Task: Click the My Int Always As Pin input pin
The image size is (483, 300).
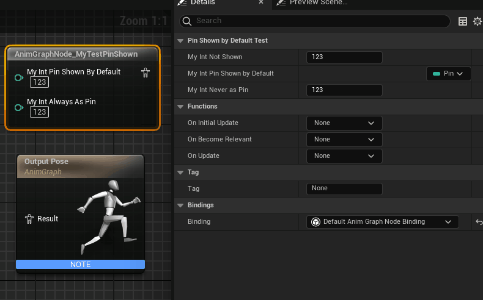Action: coord(18,107)
